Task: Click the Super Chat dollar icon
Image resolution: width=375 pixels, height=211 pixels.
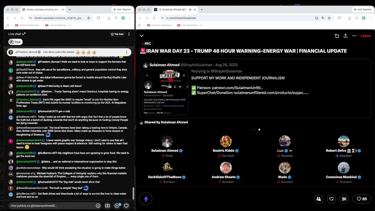Action: [x=108, y=206]
